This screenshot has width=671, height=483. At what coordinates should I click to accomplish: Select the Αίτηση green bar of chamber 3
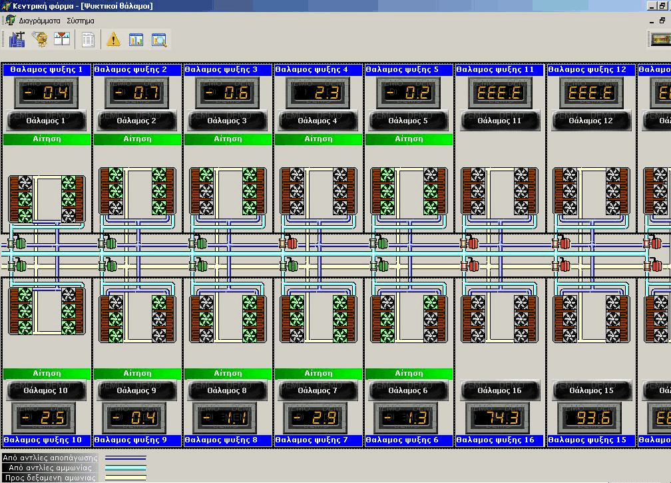coord(228,139)
